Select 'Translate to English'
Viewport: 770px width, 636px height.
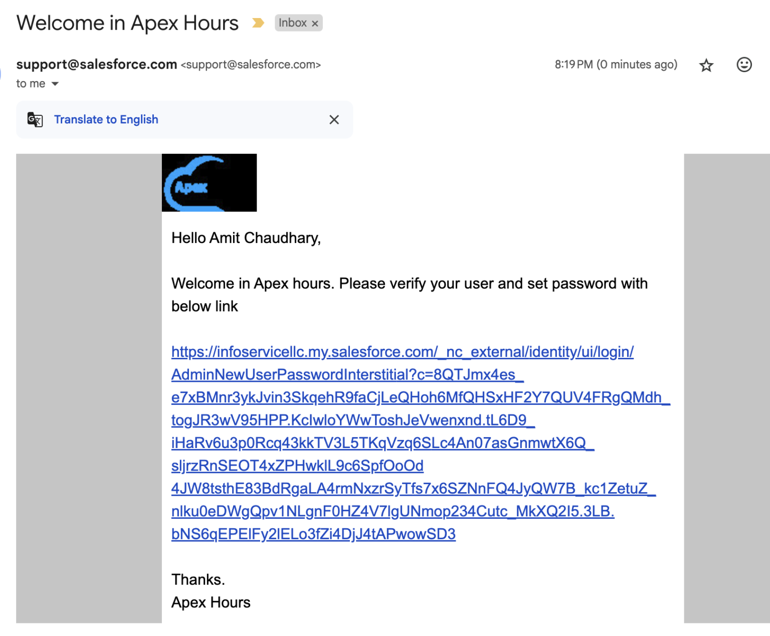[106, 119]
